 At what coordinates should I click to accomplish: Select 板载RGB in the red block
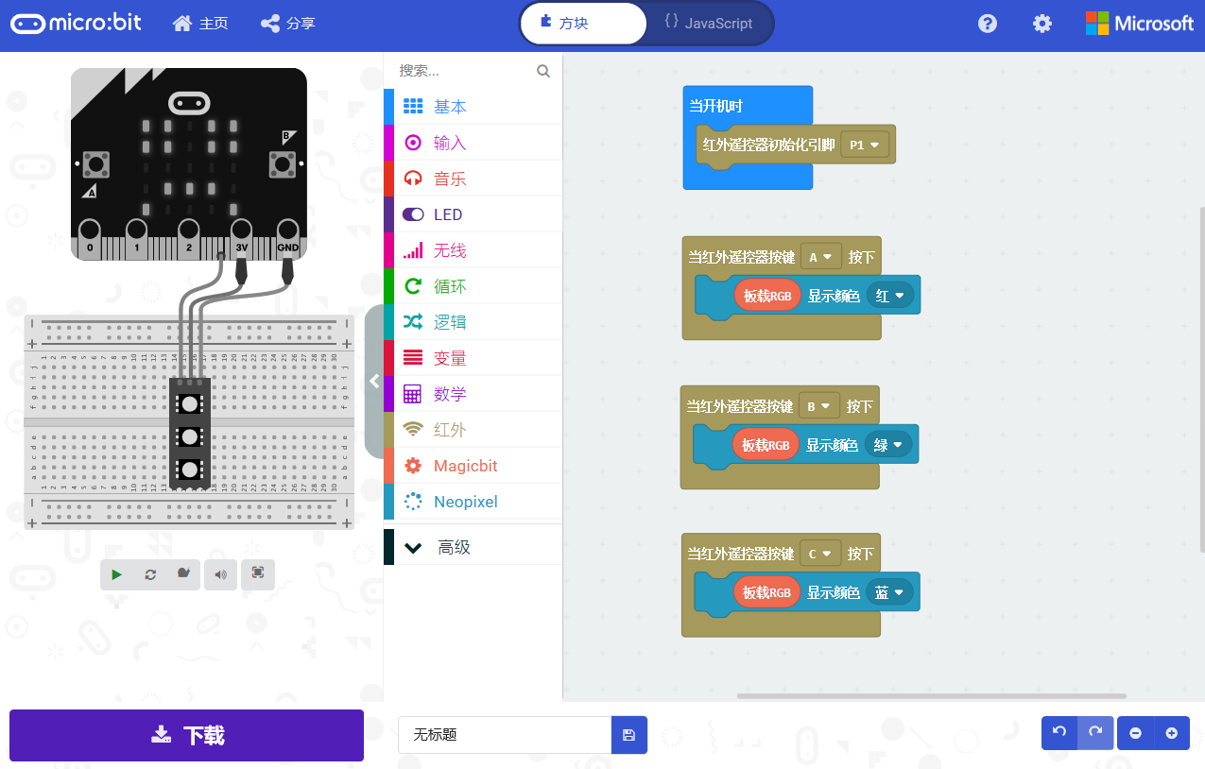[x=767, y=296]
